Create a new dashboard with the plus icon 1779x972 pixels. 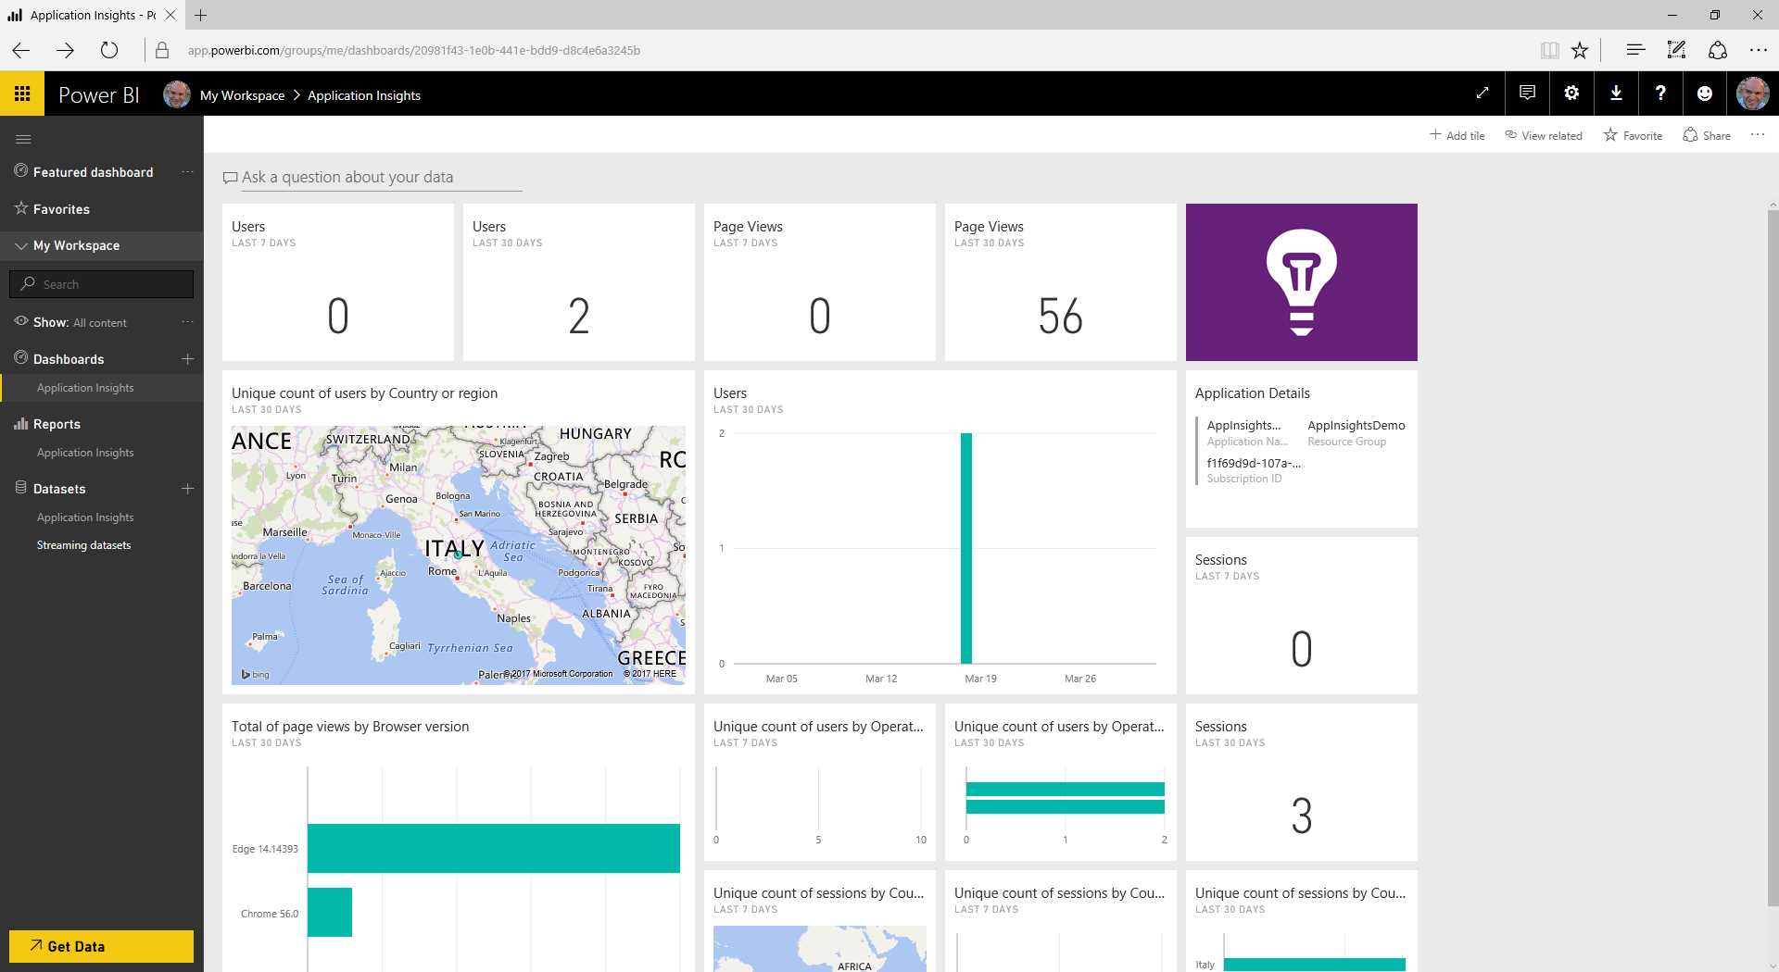[187, 359]
